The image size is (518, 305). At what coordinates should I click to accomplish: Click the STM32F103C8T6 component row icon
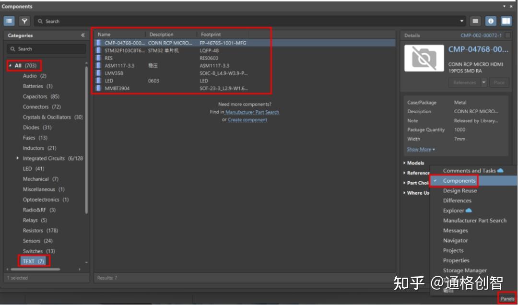98,50
